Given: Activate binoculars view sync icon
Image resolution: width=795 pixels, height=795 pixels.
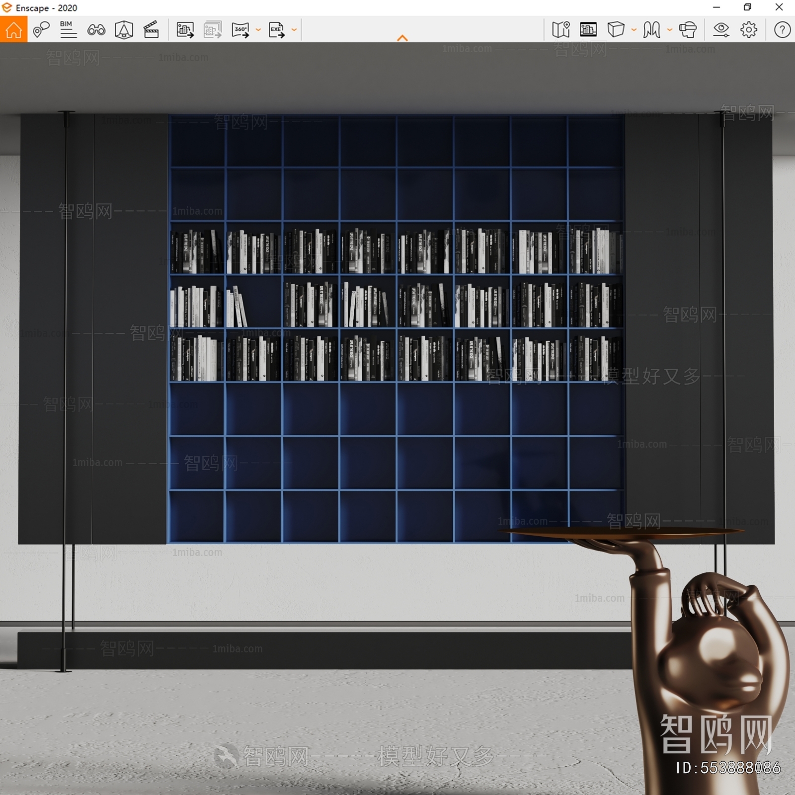Looking at the screenshot, I should pyautogui.click(x=96, y=30).
